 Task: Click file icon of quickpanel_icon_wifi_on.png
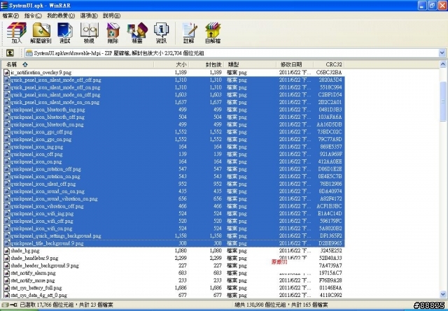coord(7,229)
